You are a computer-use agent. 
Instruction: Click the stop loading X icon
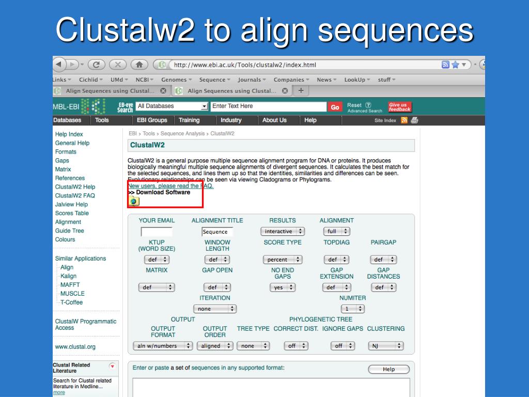point(118,65)
